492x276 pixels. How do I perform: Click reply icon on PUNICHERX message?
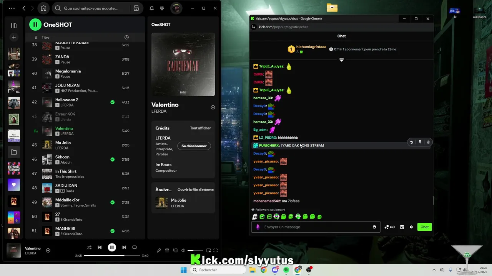[412, 142]
